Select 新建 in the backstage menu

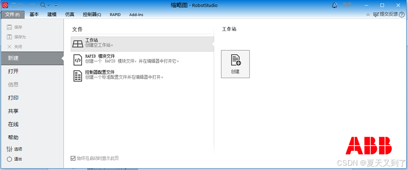32,58
